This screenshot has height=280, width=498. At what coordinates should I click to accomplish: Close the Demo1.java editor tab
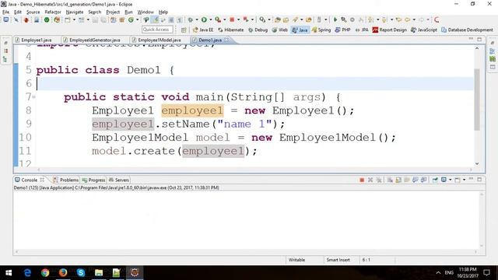click(x=226, y=40)
